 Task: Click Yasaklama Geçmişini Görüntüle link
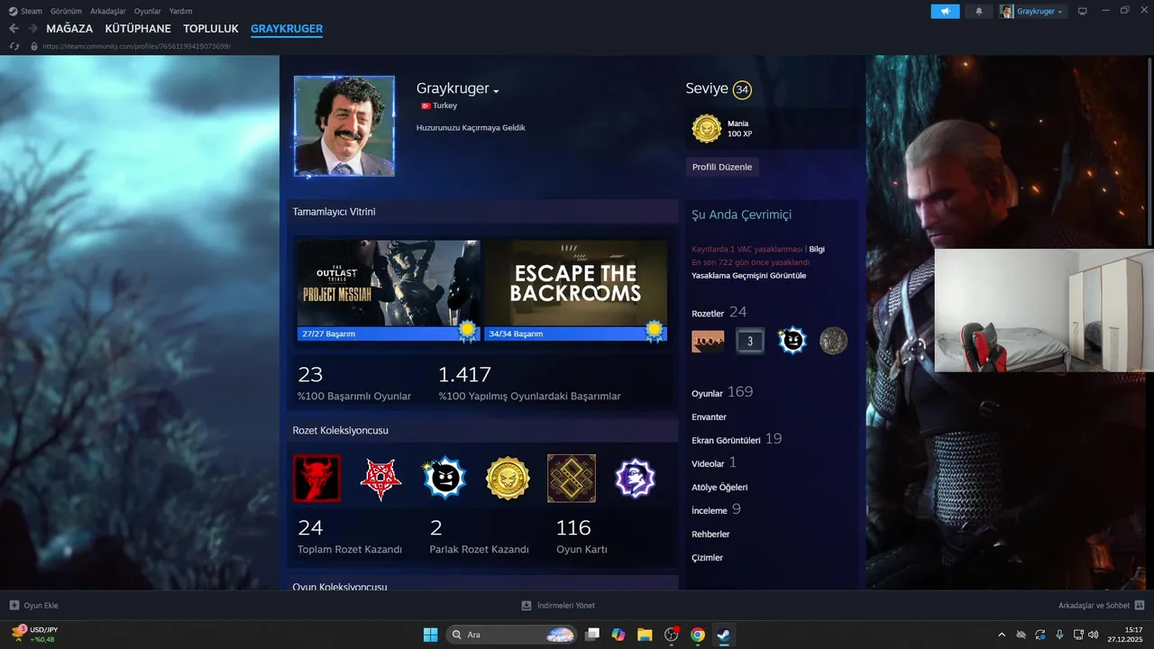[x=748, y=276]
